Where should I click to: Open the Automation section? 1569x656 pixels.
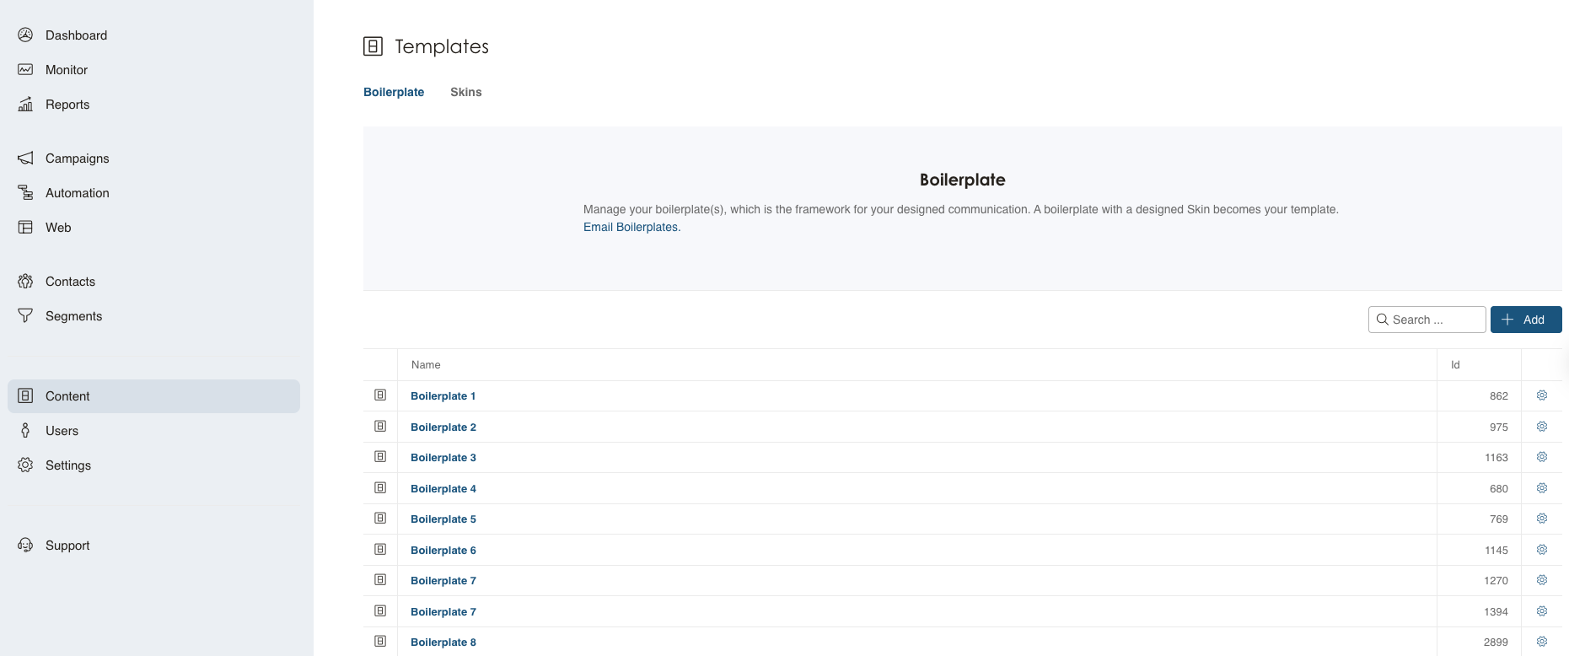coord(77,193)
